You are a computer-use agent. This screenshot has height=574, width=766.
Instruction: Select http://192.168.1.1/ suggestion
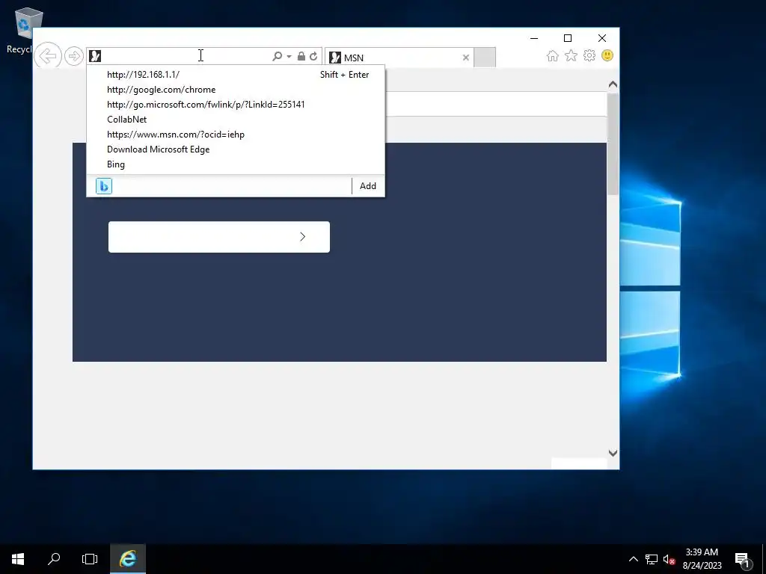tap(236, 75)
